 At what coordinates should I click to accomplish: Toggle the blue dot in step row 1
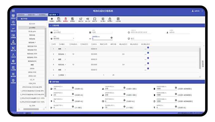click(148, 48)
